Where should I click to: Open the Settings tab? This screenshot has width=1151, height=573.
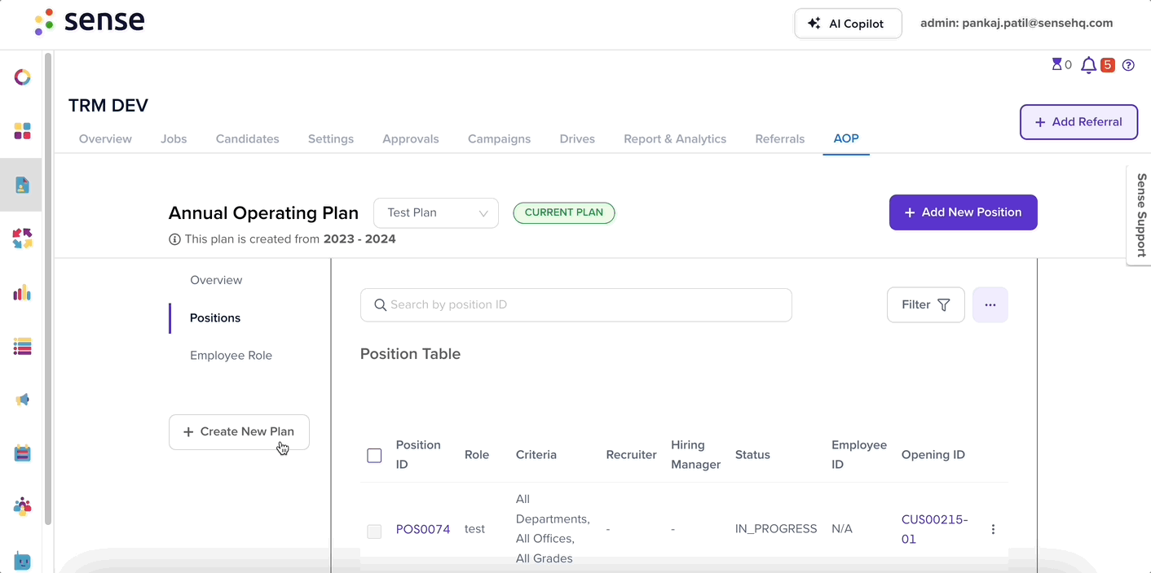331,139
